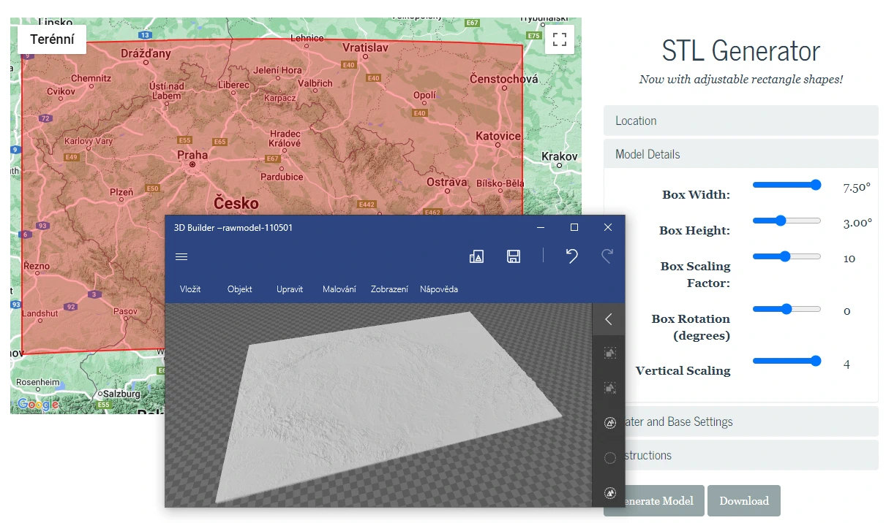Viewport: 886px width, 523px height.
Task: Click the Plzeň label on the map
Action: click(x=121, y=192)
